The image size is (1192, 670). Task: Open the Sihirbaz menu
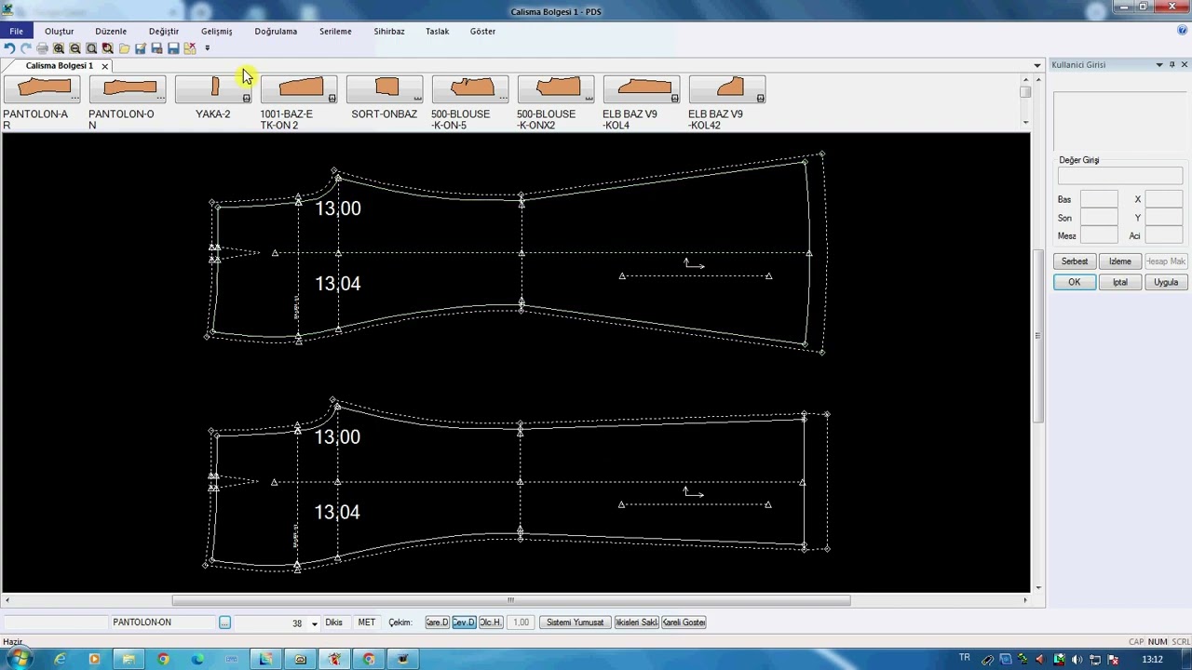point(389,31)
